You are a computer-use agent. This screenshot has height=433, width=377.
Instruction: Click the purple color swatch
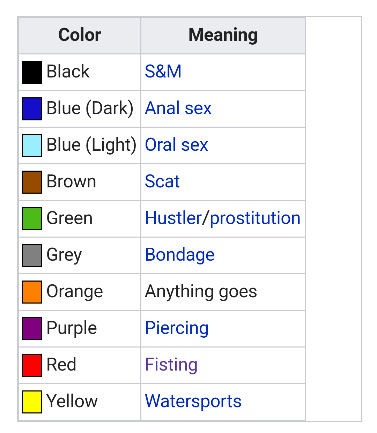coord(32,329)
